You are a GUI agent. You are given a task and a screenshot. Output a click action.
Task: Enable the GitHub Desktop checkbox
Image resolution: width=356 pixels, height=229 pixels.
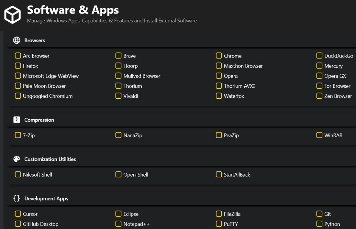(x=18, y=224)
